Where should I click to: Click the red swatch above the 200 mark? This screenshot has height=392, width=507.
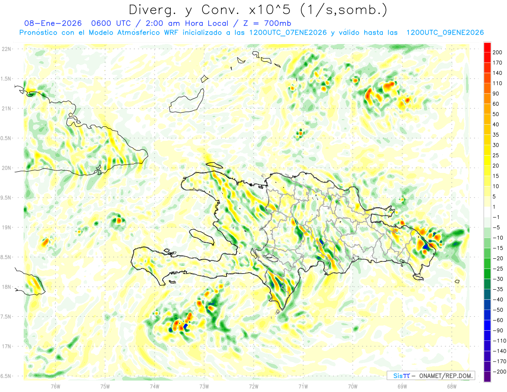click(487, 47)
